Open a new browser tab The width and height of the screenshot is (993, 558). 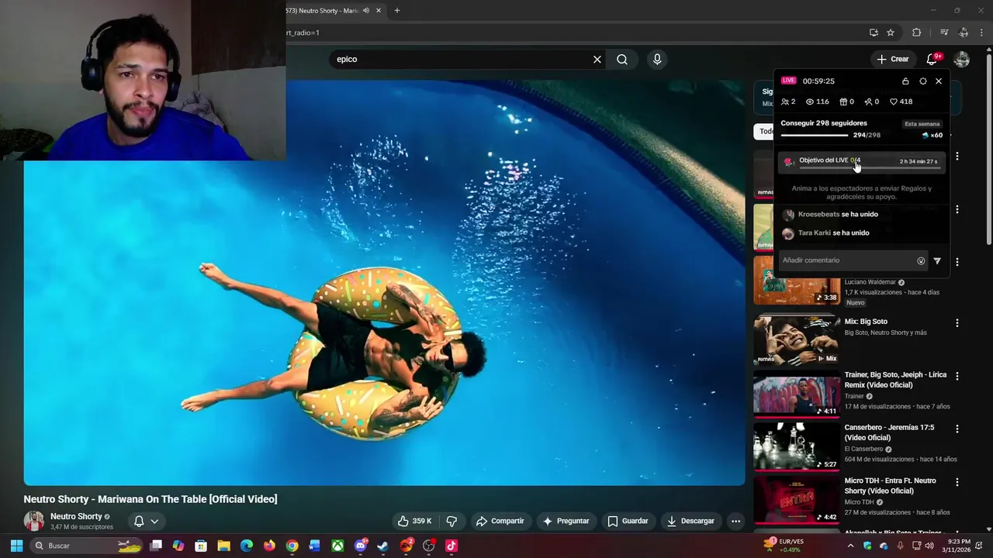point(397,11)
